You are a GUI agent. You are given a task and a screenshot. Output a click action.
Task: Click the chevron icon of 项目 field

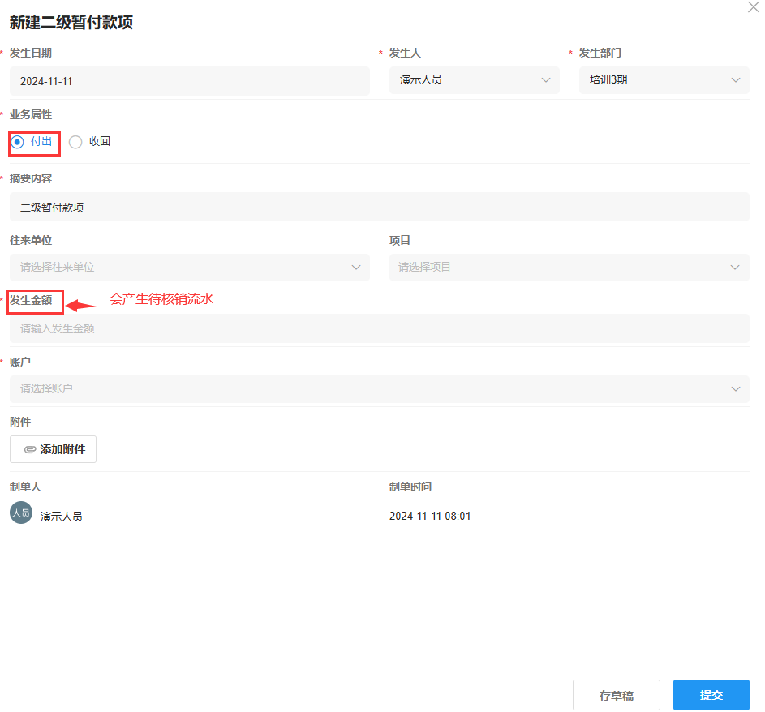(735, 267)
